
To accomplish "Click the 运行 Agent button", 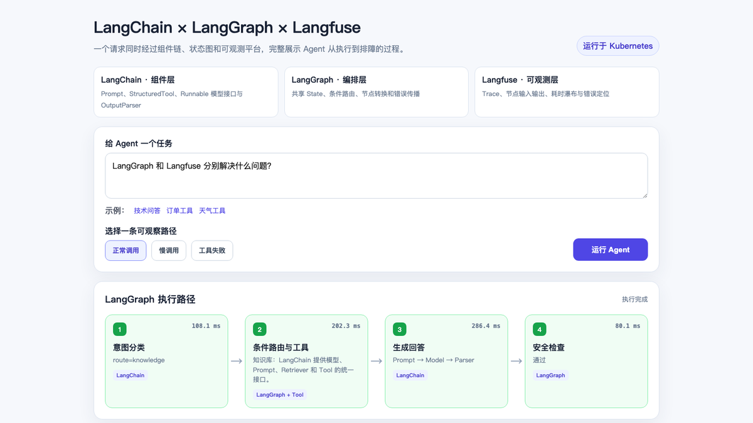I will point(611,249).
